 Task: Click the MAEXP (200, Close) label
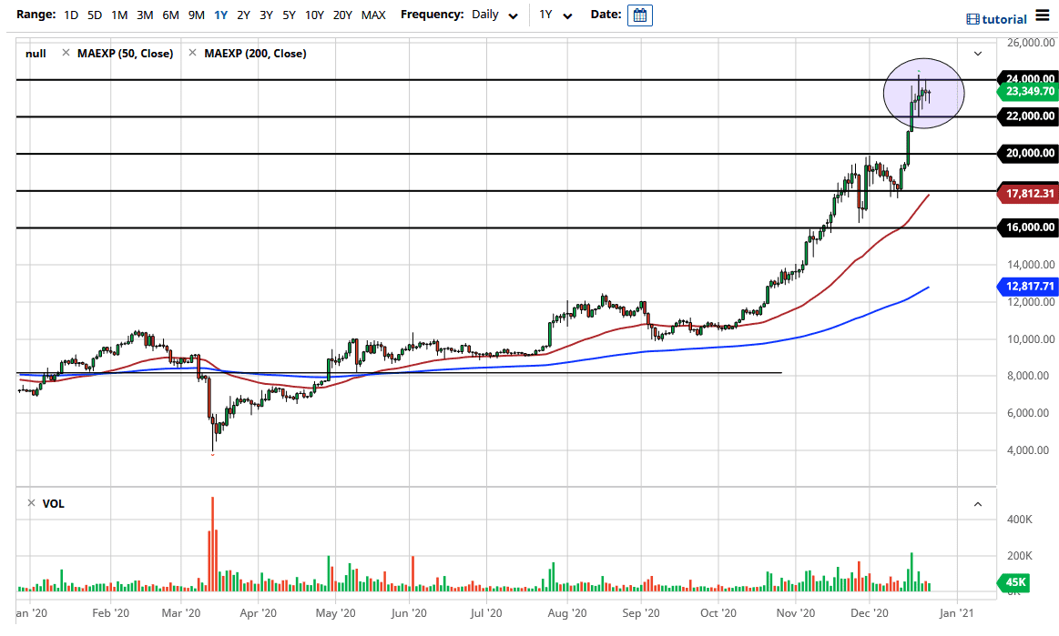coord(255,54)
